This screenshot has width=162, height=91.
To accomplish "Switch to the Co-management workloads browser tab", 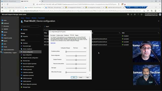I will coord(94,8).
